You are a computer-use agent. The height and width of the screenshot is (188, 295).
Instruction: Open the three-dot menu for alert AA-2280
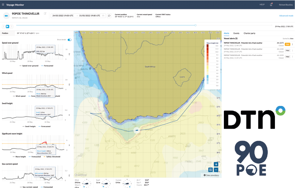coord(292,50)
